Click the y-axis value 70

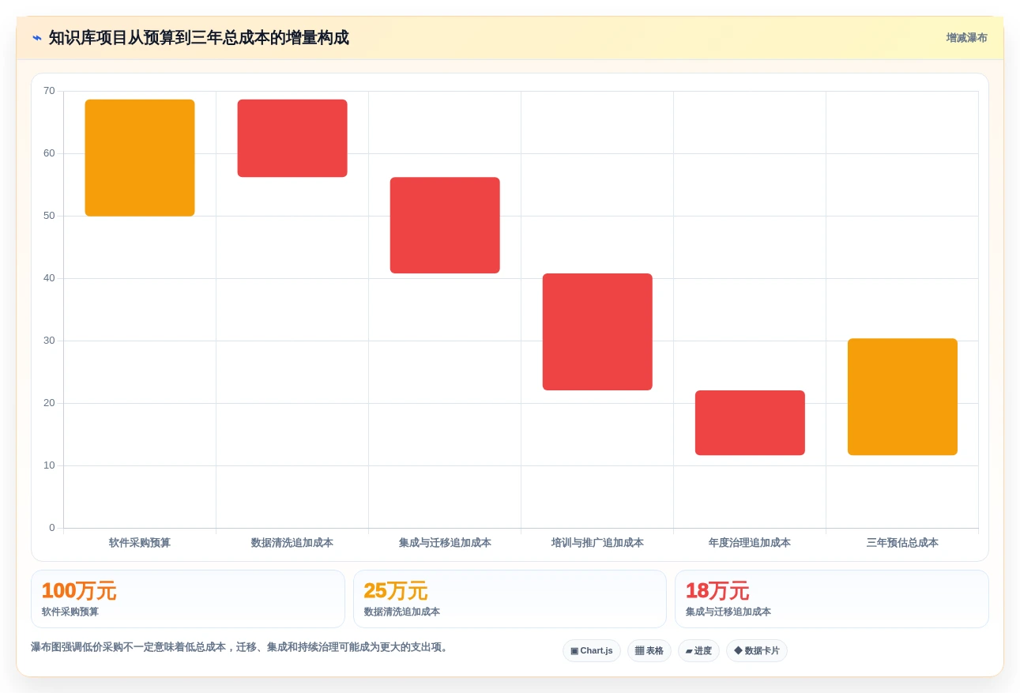pyautogui.click(x=49, y=91)
